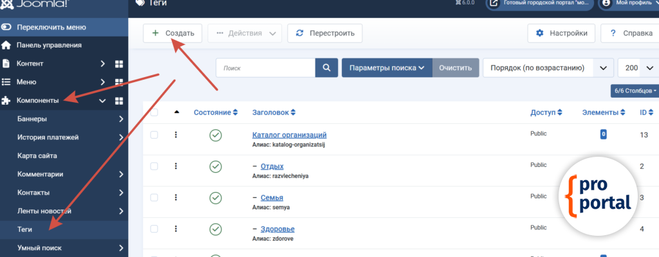659x257 pixels.
Task: Click the published status icon for Семья
Action: click(216, 197)
